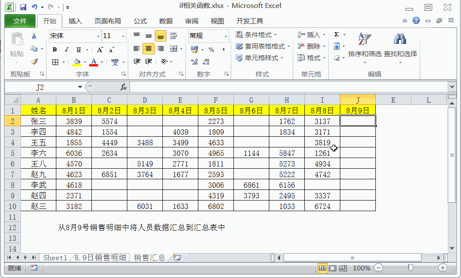Switch to Page Layout view in status bar
The height and width of the screenshot is (278, 461).
tap(332, 268)
